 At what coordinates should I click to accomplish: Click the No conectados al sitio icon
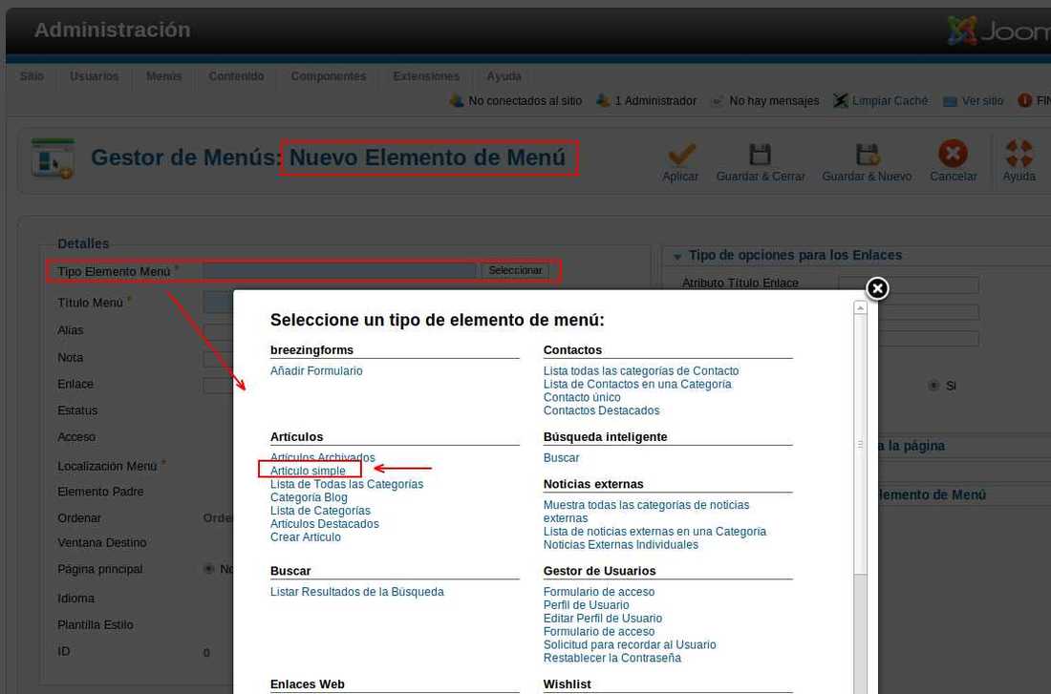[457, 100]
